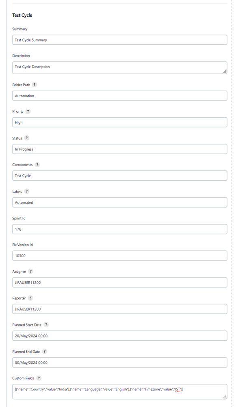Viewport: 236px width, 407px height.
Task: Open the Planned End Date help icon
Action: pos(45,351)
